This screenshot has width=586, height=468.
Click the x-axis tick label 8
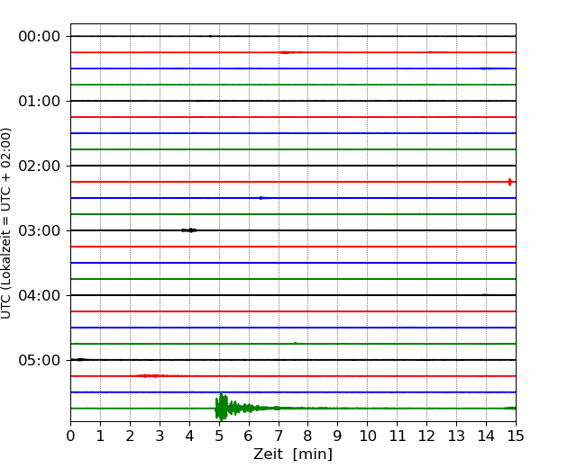coord(308,436)
